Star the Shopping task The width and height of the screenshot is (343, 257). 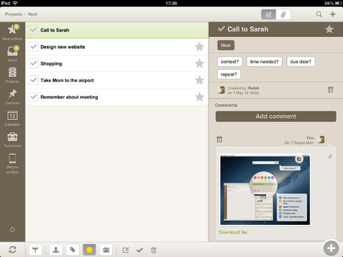coord(199,64)
